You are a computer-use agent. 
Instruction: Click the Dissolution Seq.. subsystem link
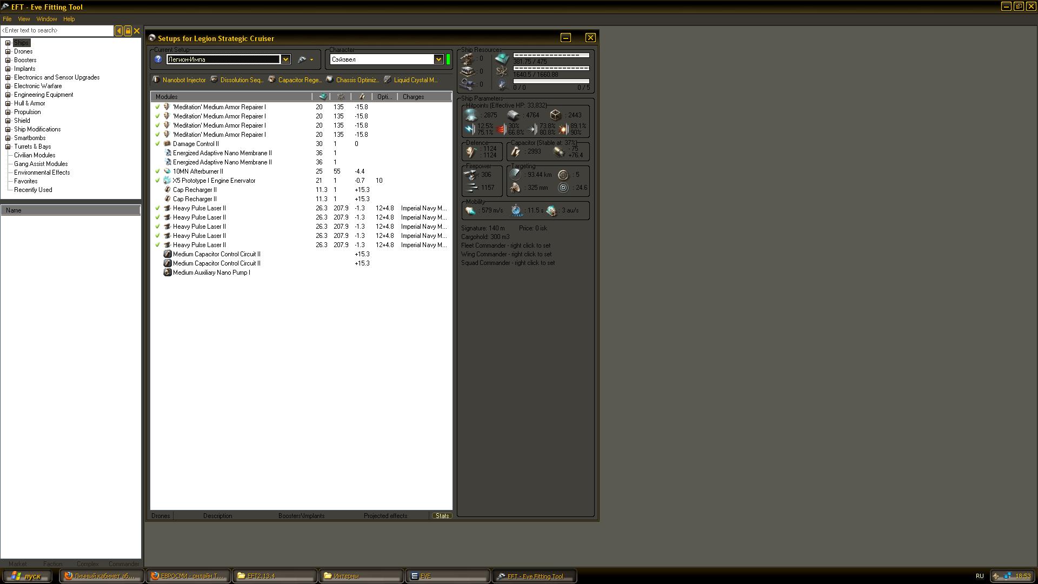coord(241,80)
